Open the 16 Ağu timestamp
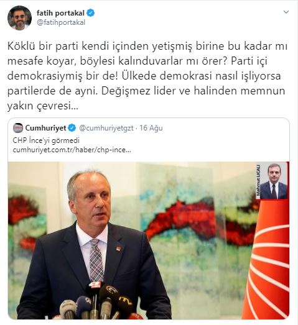 151,128
